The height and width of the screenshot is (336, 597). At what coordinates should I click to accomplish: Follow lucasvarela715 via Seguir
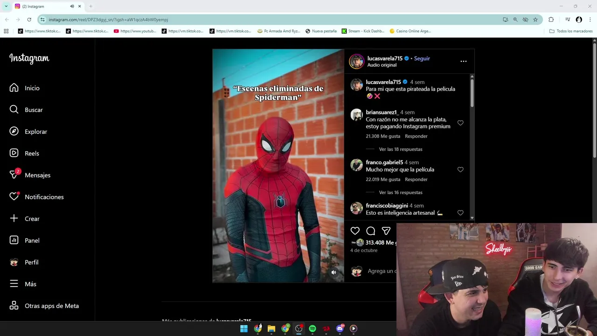[x=422, y=58]
